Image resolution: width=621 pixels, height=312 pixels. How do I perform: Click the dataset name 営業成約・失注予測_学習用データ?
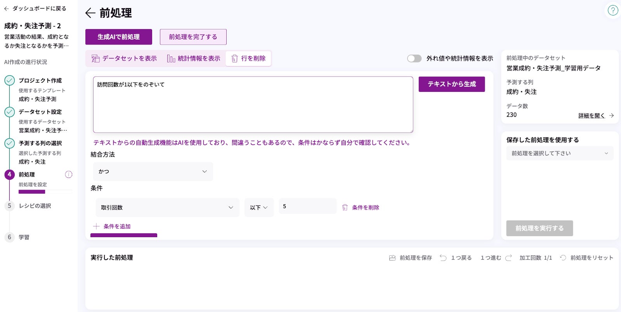(553, 68)
